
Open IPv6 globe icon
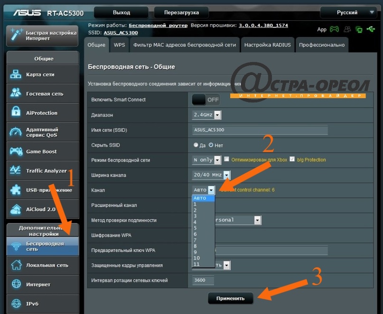pyautogui.click(x=16, y=304)
